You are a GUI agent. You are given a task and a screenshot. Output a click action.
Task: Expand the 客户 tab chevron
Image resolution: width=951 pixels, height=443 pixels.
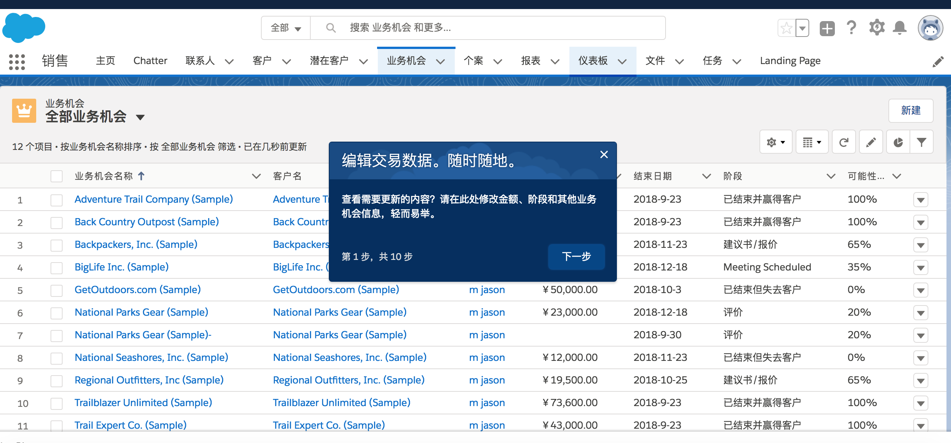(287, 61)
